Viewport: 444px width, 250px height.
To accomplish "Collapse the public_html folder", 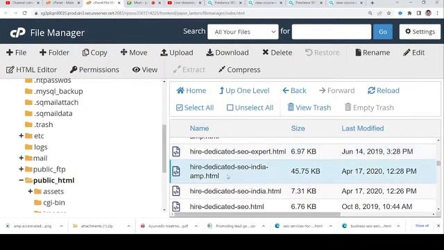I will tap(21, 181).
